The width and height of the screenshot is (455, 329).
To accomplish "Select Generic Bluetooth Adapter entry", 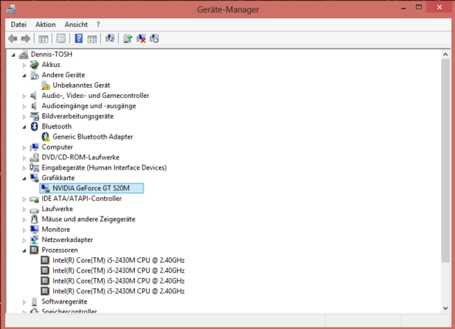I will click(x=93, y=137).
